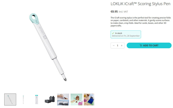Show the black gift boxes thumbnail
The width and height of the screenshot is (173, 108).
pyautogui.click(x=50, y=99)
